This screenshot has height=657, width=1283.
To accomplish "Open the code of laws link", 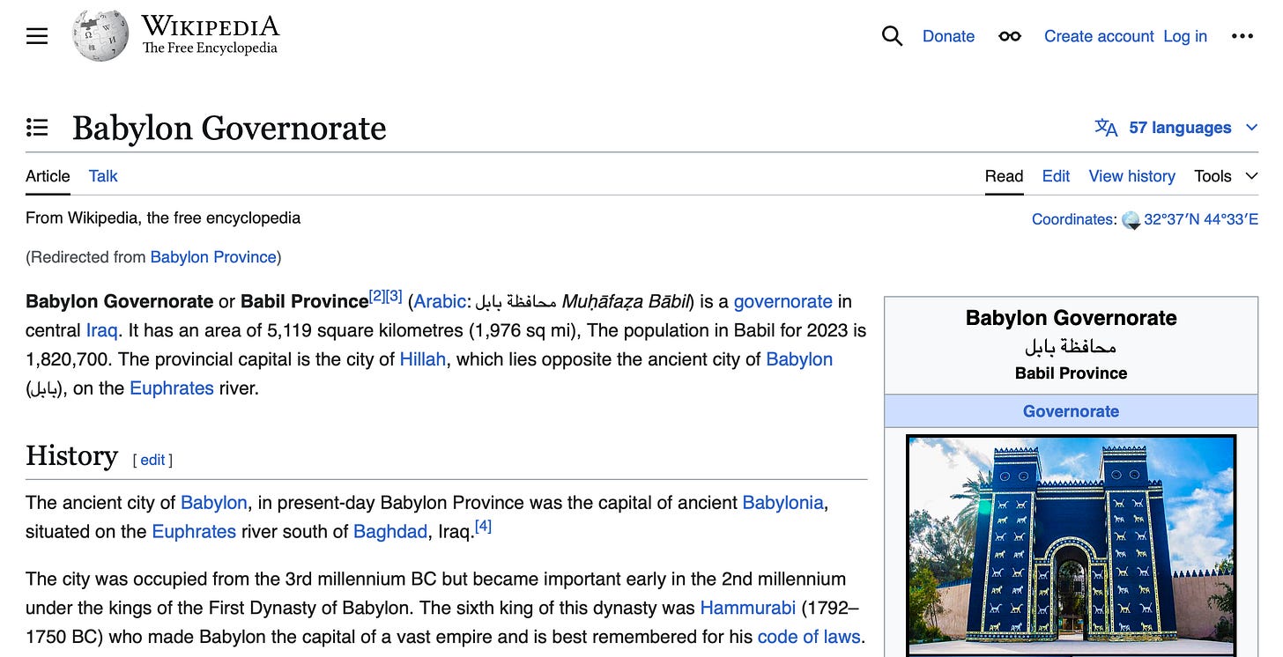I will tap(808, 637).
